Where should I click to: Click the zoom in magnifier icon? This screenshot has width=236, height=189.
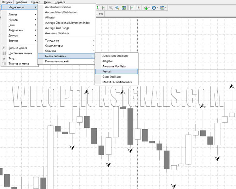click(x=111, y=8)
